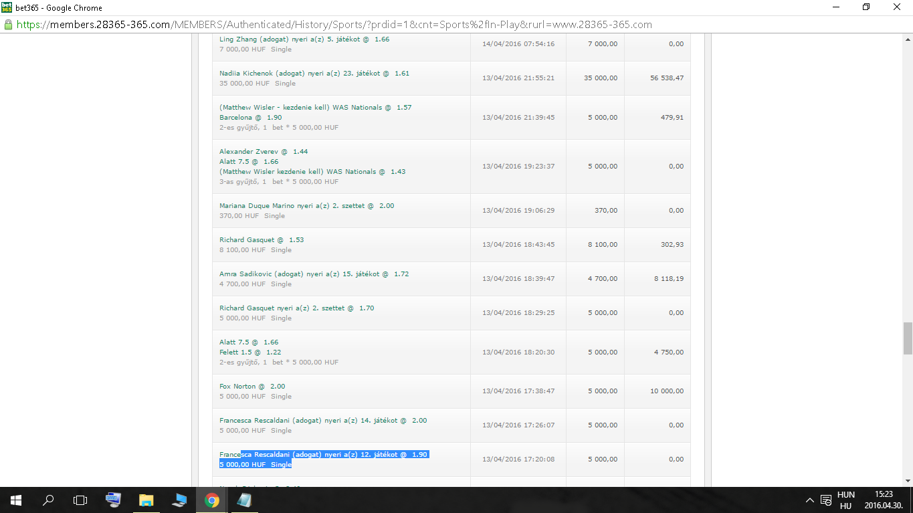The width and height of the screenshot is (913, 513).
Task: Click the scrollbar down arrow
Action: point(908,480)
